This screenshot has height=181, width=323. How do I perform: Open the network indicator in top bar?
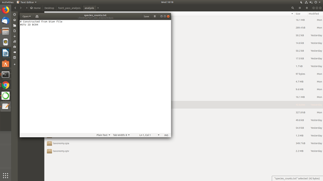(x=306, y=2)
